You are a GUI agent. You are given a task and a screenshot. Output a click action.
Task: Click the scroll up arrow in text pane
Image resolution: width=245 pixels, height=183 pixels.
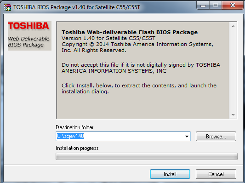[233, 26]
